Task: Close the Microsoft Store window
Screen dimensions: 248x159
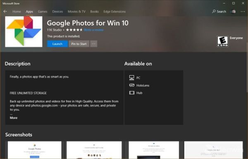Action: point(243,3)
